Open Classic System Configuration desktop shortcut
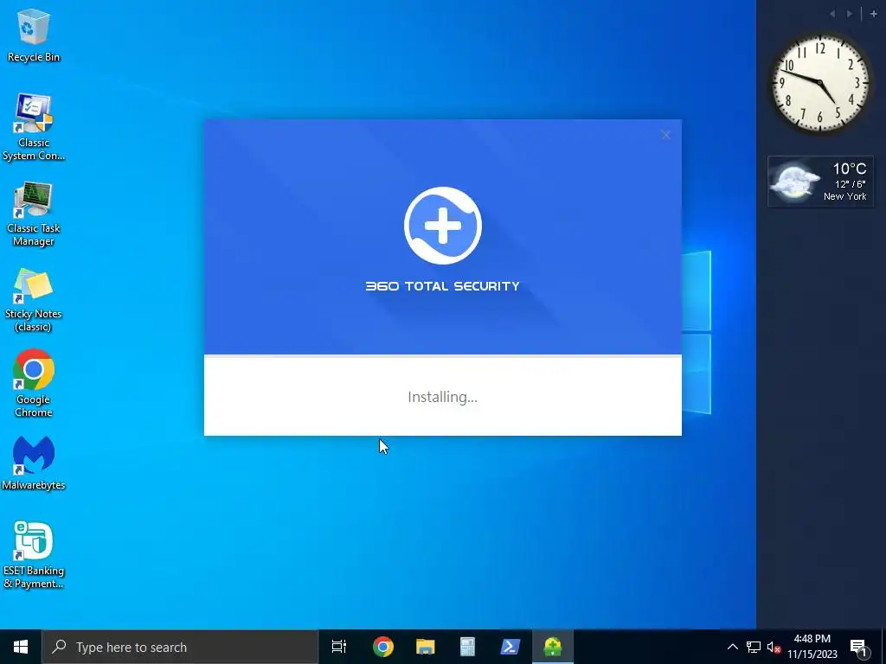Viewport: 886px width, 664px height. pyautogui.click(x=34, y=128)
